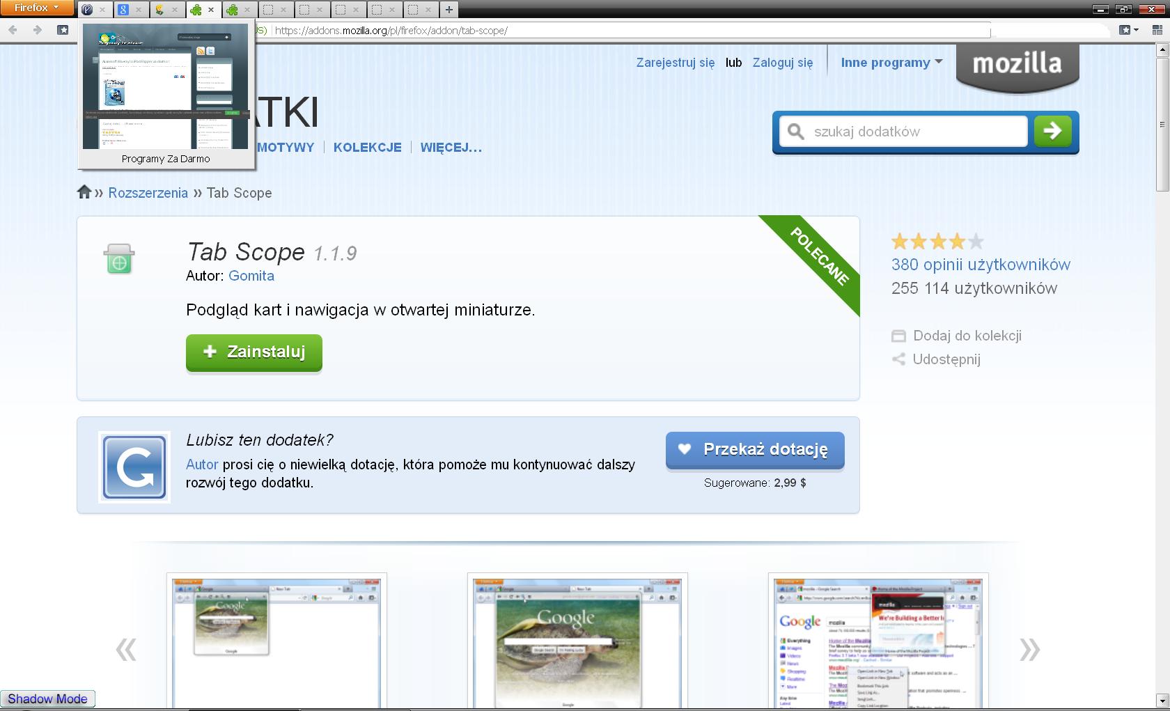Click Udostępnij share option
Screen dimensions: 1170x711
pyautogui.click(x=937, y=359)
